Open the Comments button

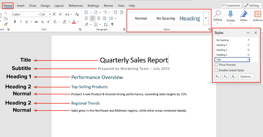click(x=231, y=6)
